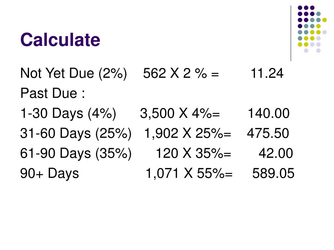Viewport: 334px width, 250px height.
Task: Select the 61-90 Days (35%) label
Action: [x=76, y=154]
